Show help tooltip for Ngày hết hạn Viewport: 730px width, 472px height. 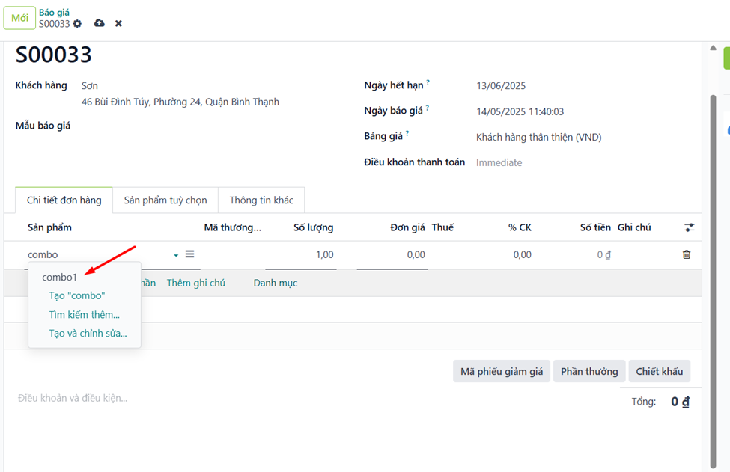(428, 82)
